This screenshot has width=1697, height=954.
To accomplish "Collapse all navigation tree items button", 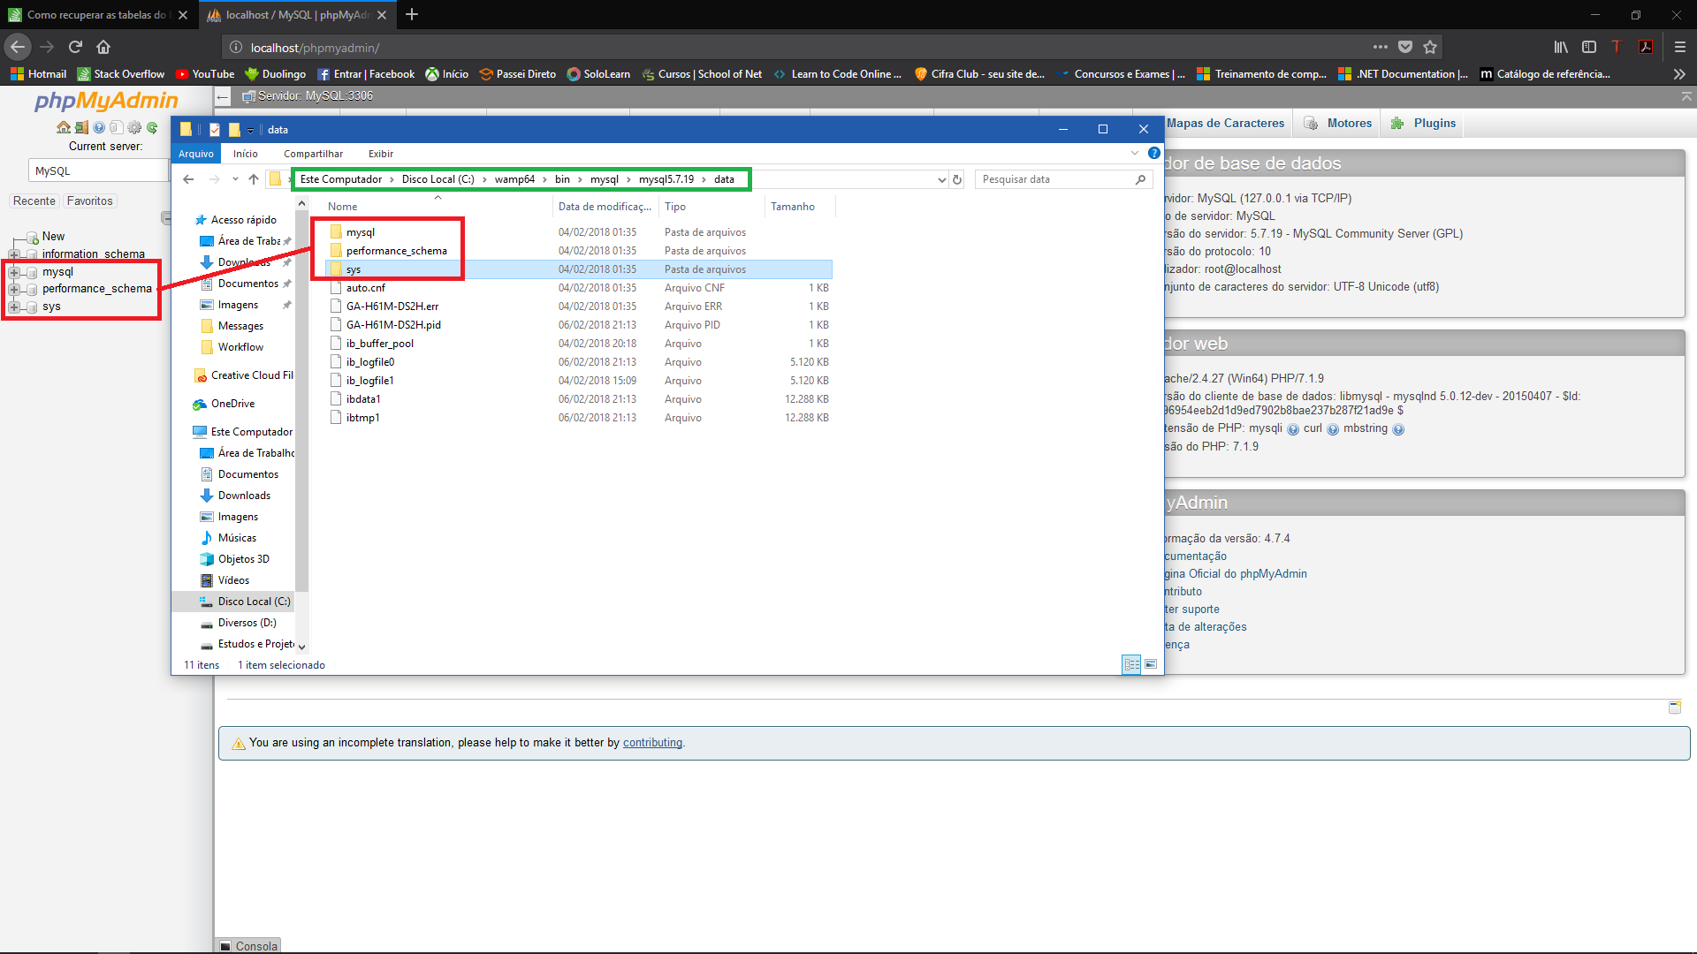I will [165, 218].
